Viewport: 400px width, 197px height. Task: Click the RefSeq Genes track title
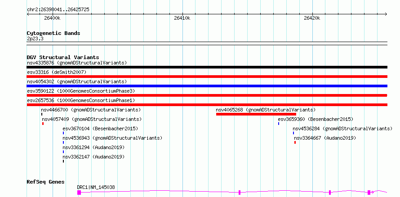coord(45,182)
